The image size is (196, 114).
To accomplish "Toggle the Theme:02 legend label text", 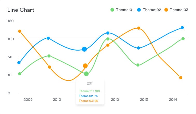I will (x=152, y=10).
